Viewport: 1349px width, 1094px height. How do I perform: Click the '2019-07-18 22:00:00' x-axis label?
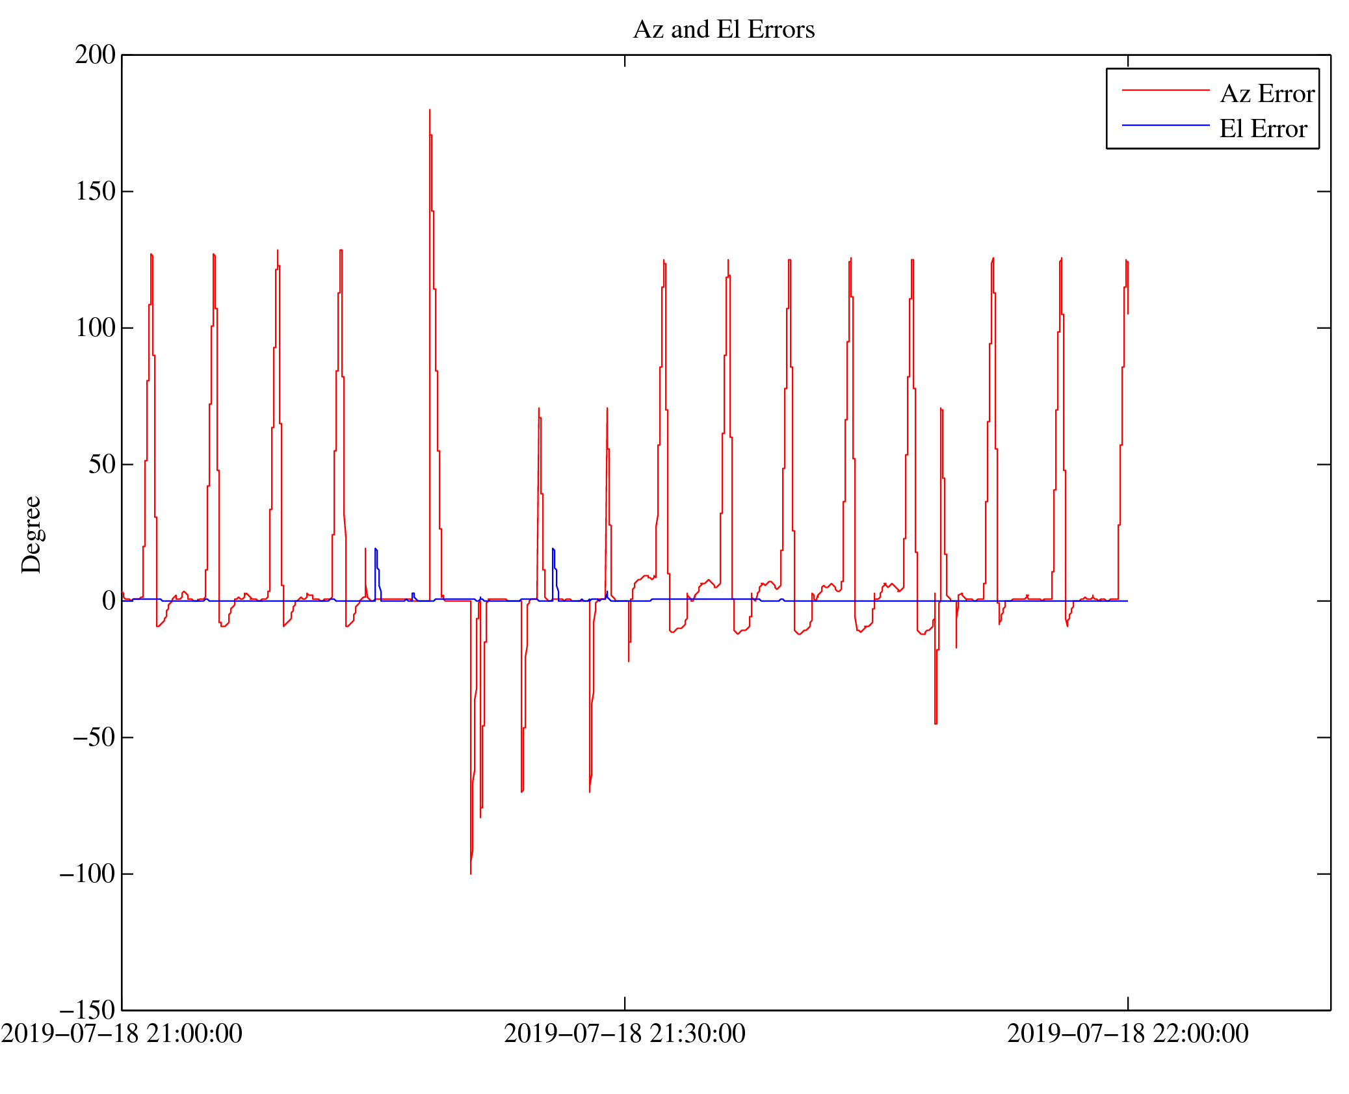(1127, 1034)
